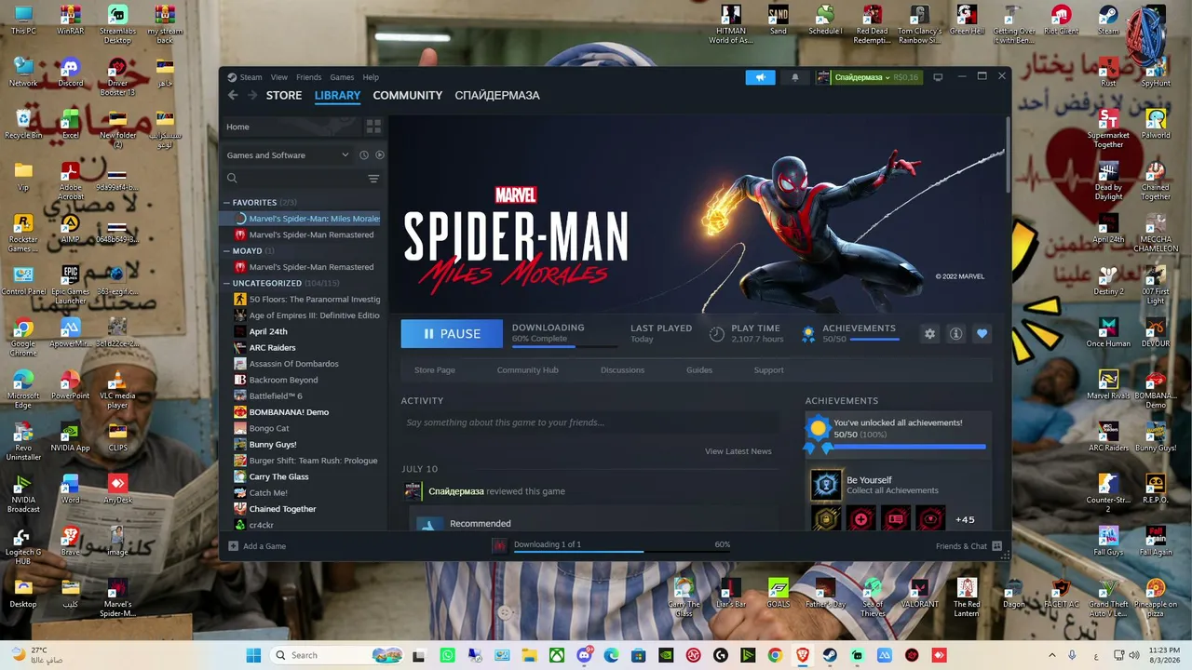
Task: Click the activity message input box
Action: tap(589, 422)
